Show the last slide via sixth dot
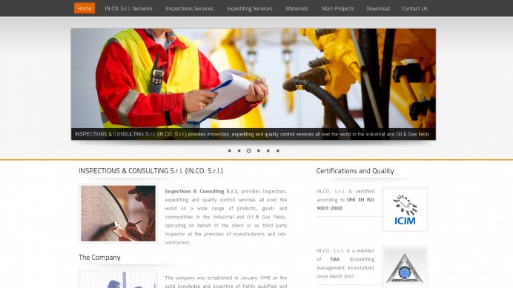This screenshot has height=288, width=513. (278, 151)
